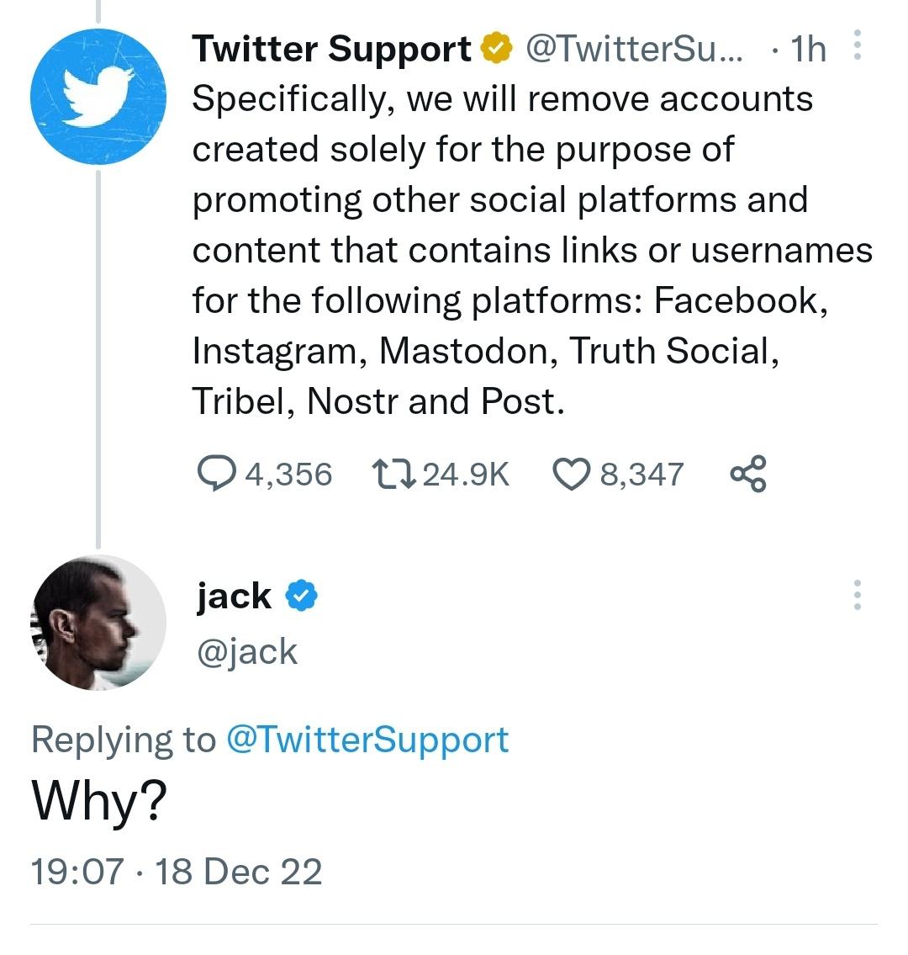The width and height of the screenshot is (908, 955).
Task: Retweet the Twitter Support tweet
Action: click(393, 474)
